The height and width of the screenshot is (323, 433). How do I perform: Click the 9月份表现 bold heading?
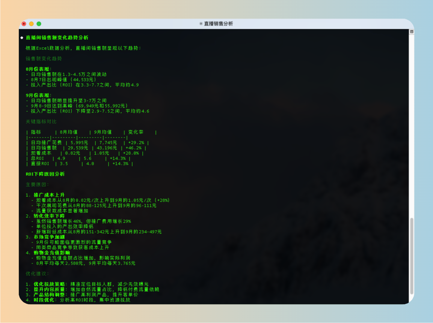click(x=39, y=95)
